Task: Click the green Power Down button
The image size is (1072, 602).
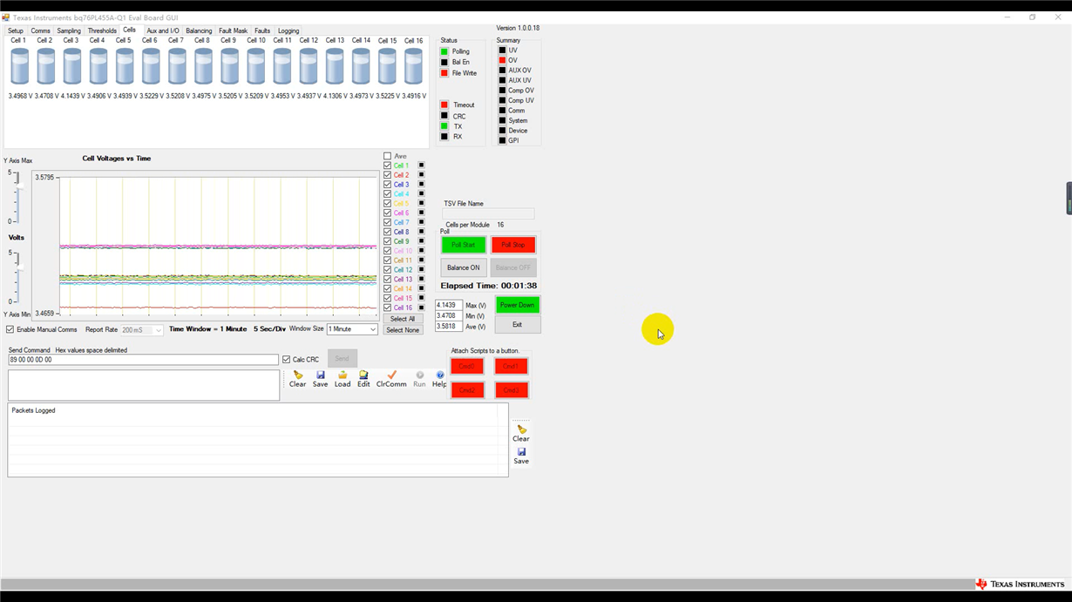Action: pos(517,305)
